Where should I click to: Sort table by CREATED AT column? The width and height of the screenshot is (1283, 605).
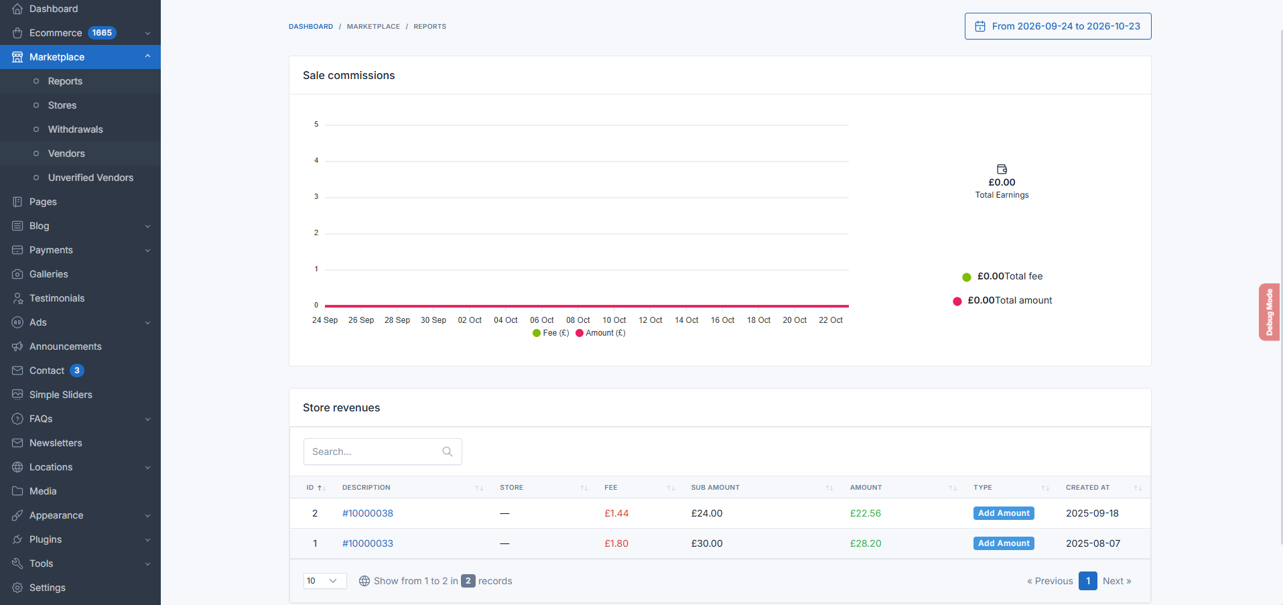1103,488
